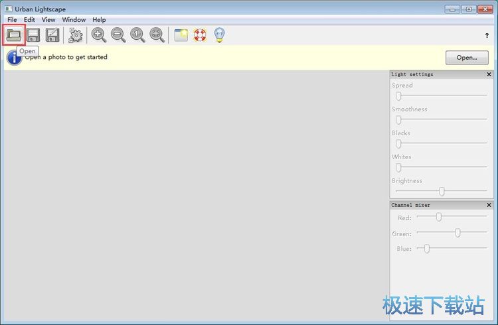
Task: Open preferences with the gear icon
Action: [76, 35]
